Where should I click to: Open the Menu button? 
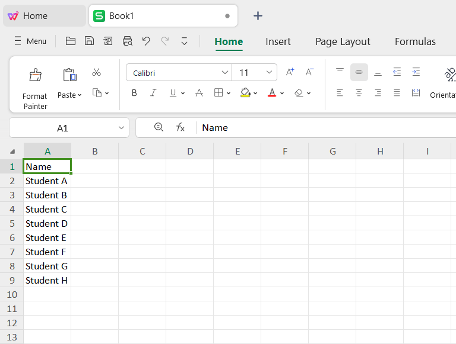pyautogui.click(x=30, y=41)
